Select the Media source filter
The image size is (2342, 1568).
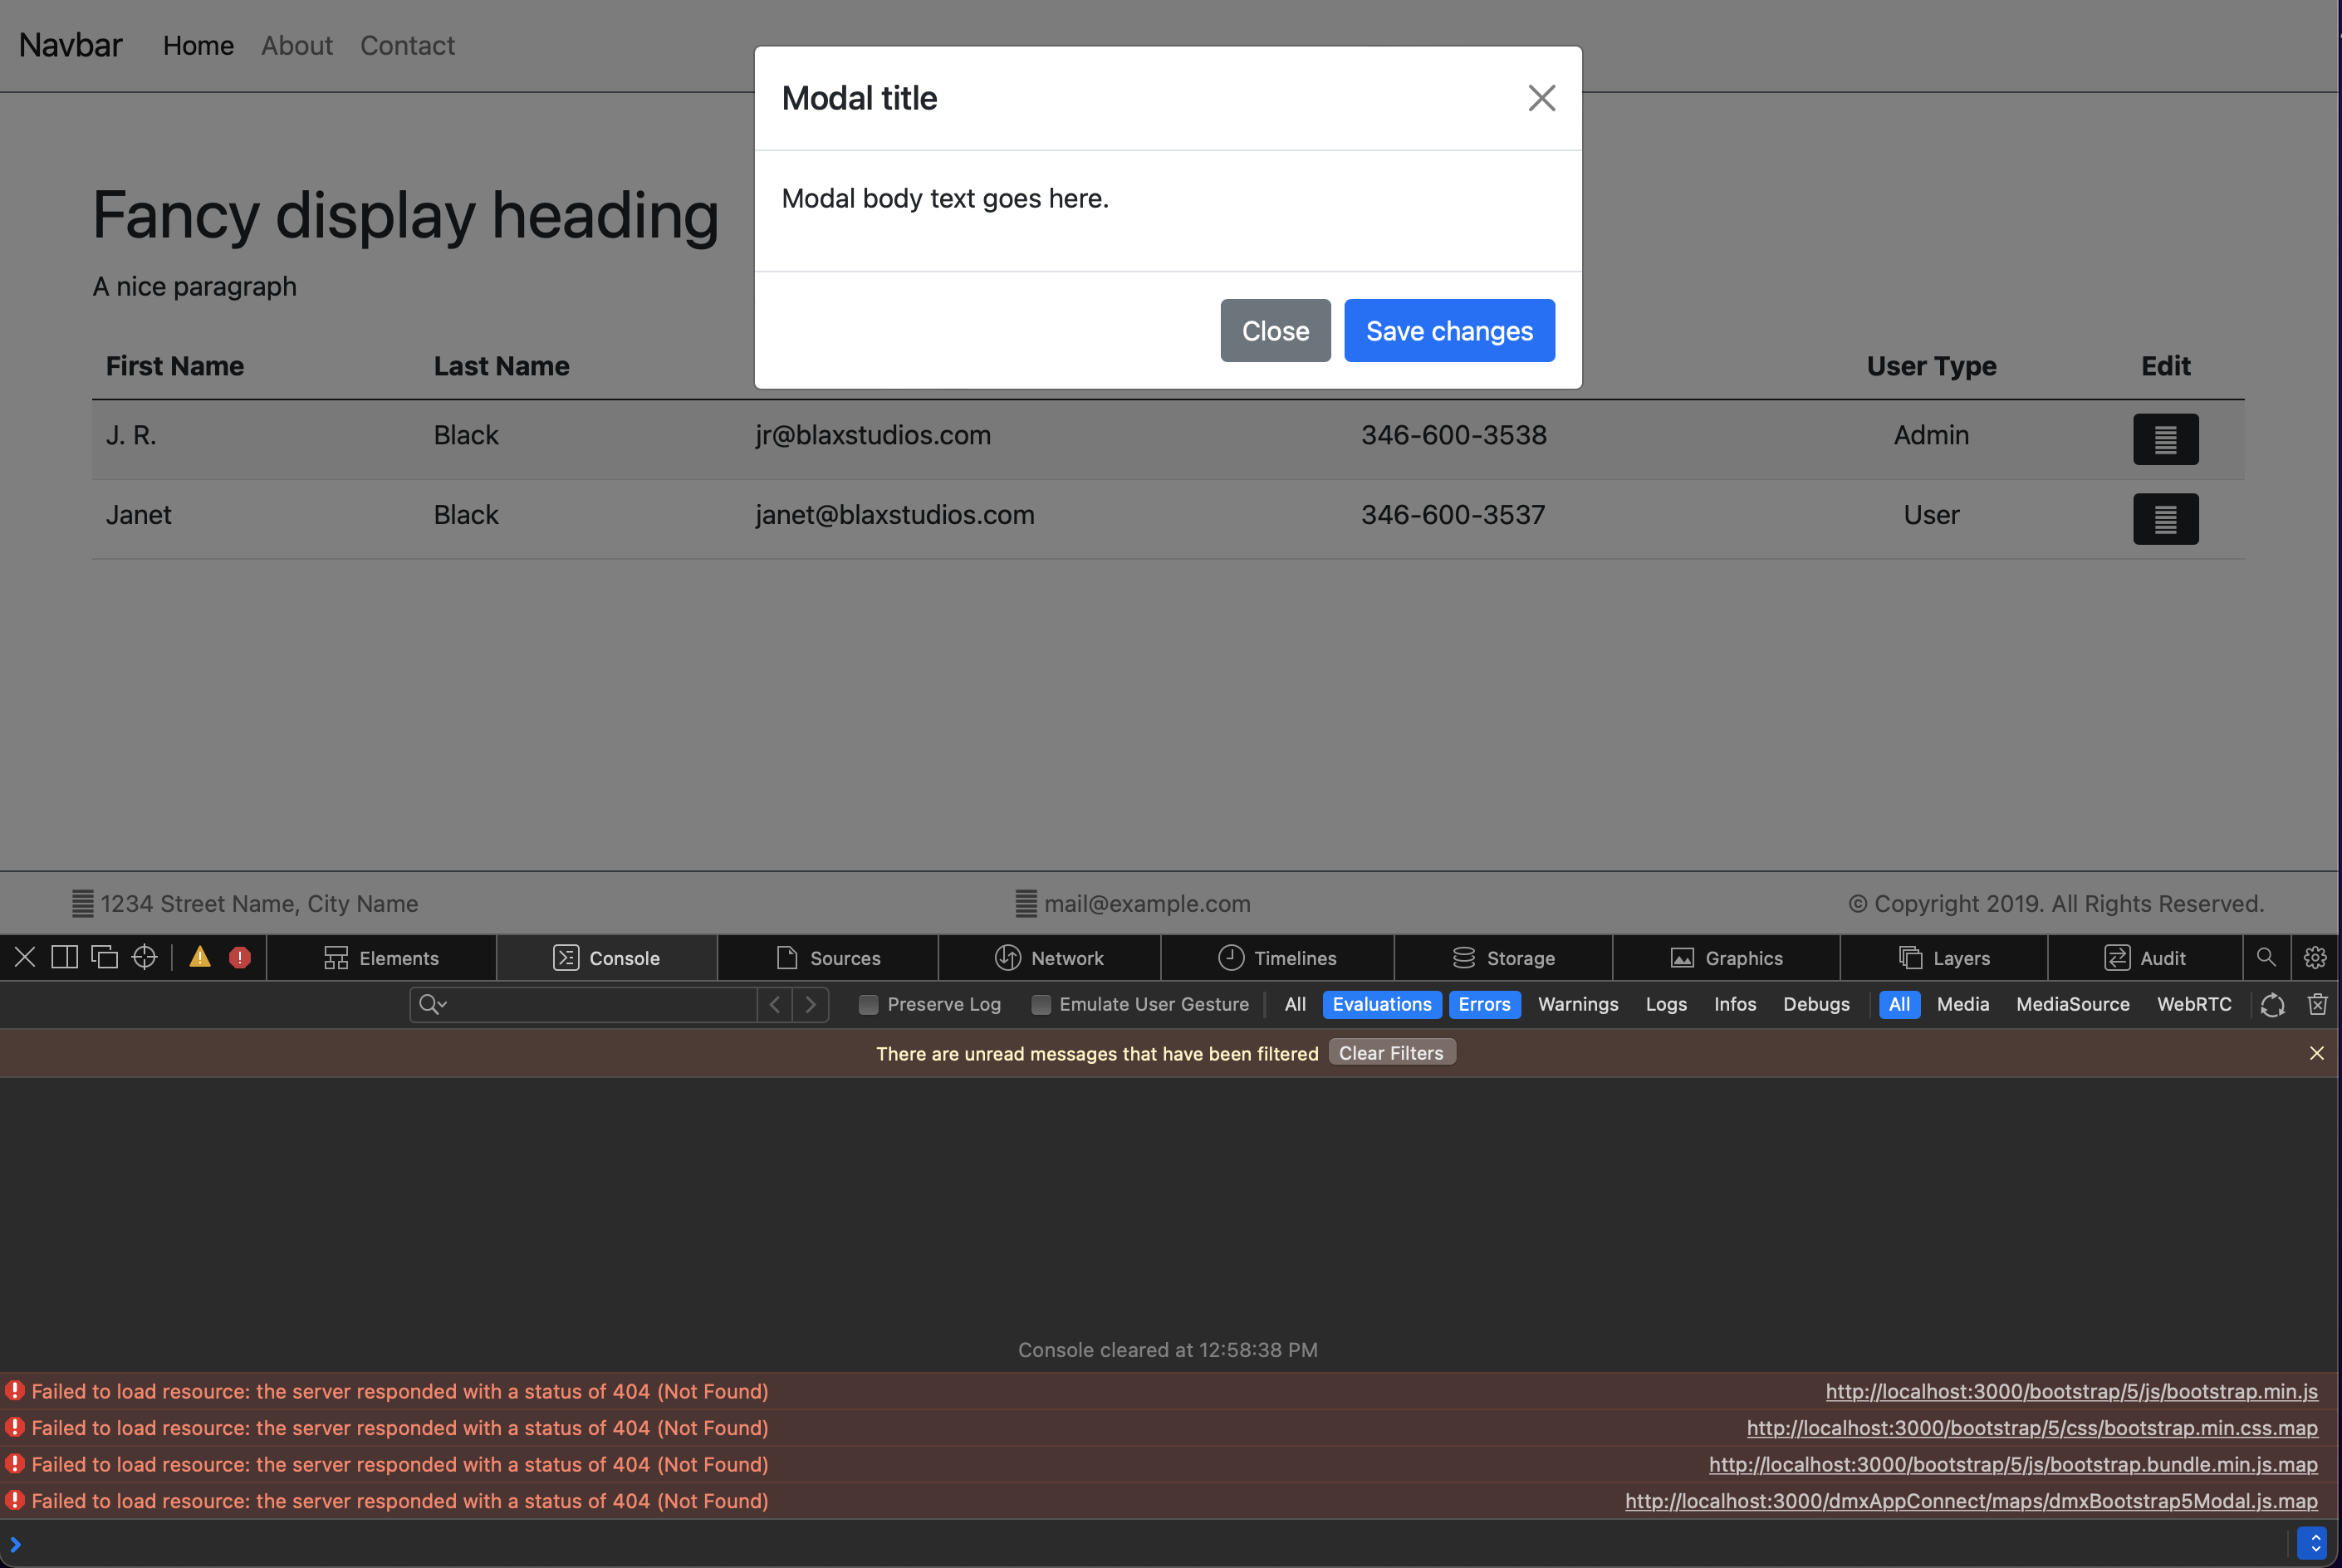tap(1962, 1004)
